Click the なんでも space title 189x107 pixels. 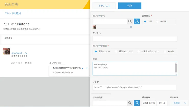11,4
